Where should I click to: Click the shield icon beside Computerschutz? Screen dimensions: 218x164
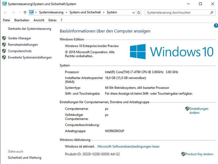tap(4, 51)
